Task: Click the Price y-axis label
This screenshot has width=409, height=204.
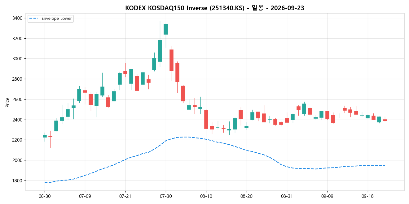Action: click(x=7, y=102)
